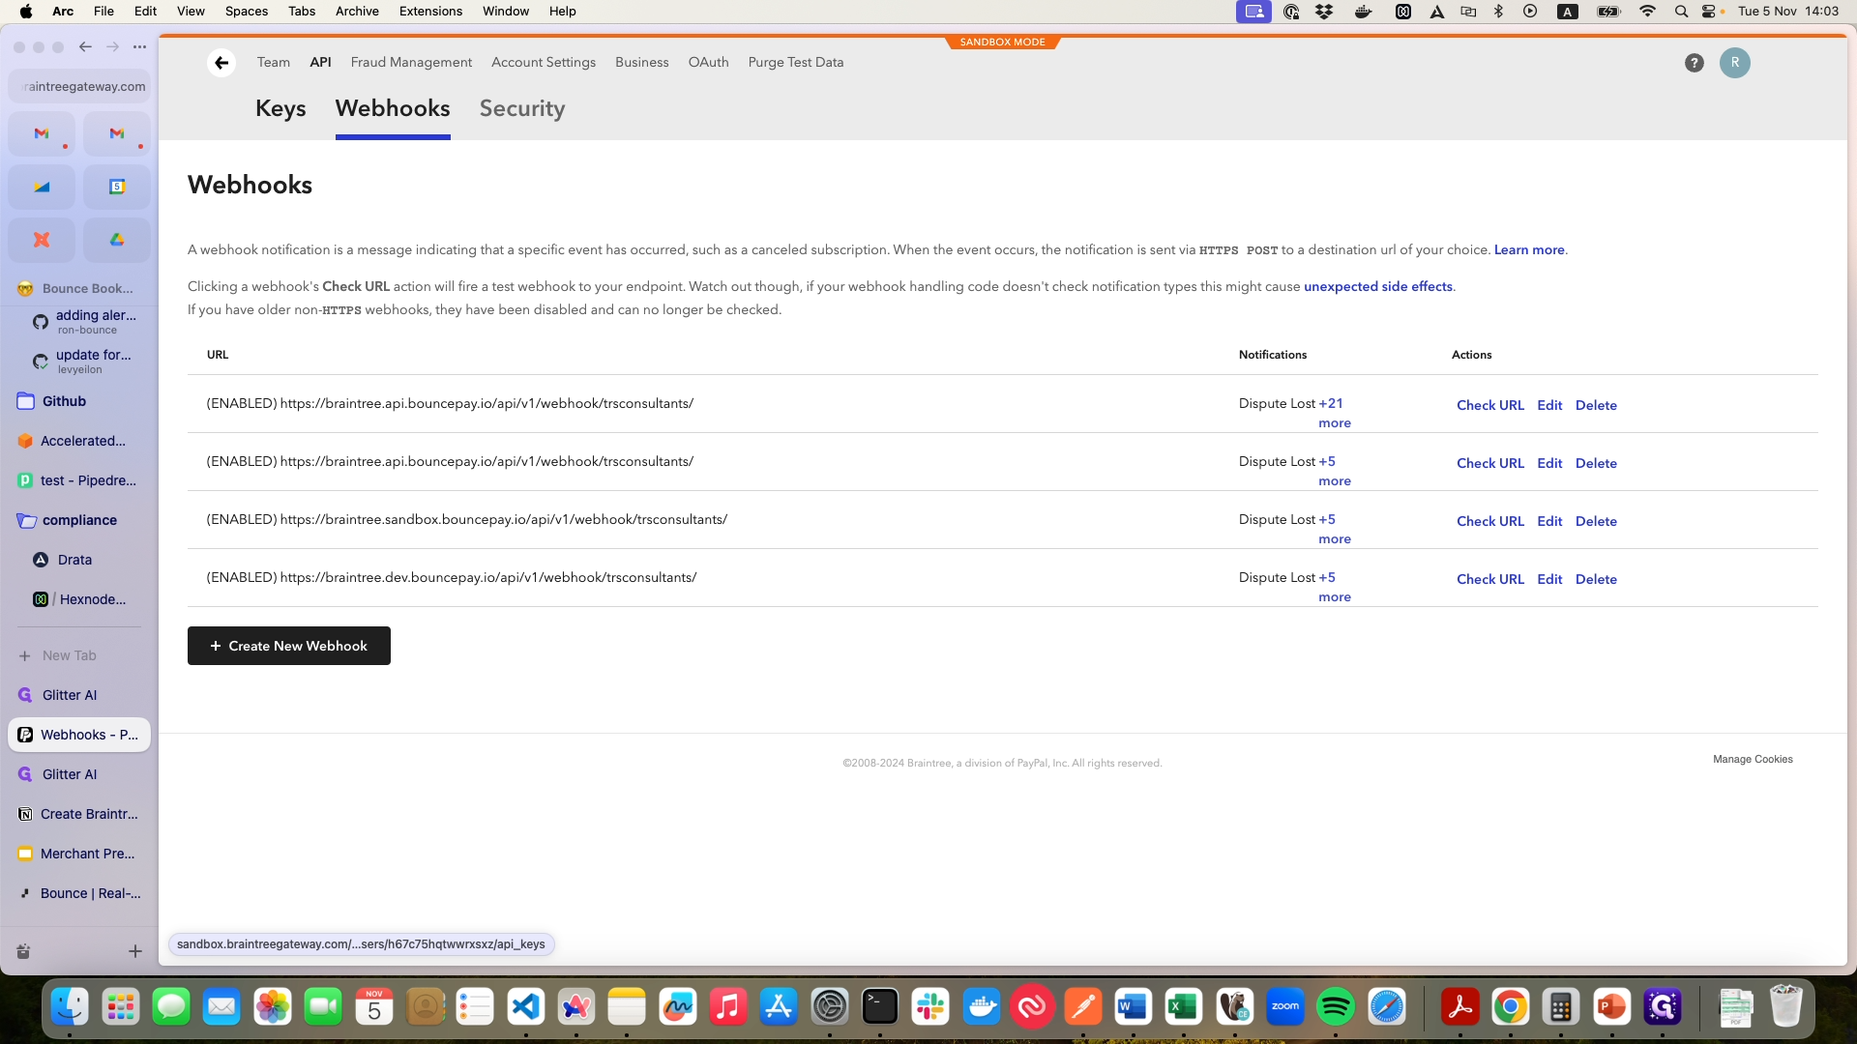Click Arc sidebar back navigation arrow
This screenshot has width=1857, height=1044.
point(85,46)
